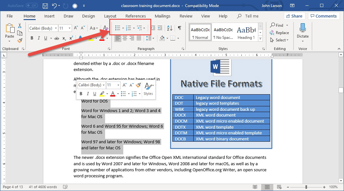Screen dimensions: 344x191
Task: Apply Justify alignment from the Paragraph group
Action: coord(139,39)
